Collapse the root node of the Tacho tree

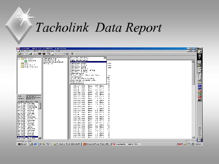(x=19, y=59)
